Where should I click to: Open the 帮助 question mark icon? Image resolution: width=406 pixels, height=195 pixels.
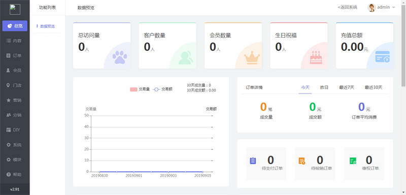9,175
